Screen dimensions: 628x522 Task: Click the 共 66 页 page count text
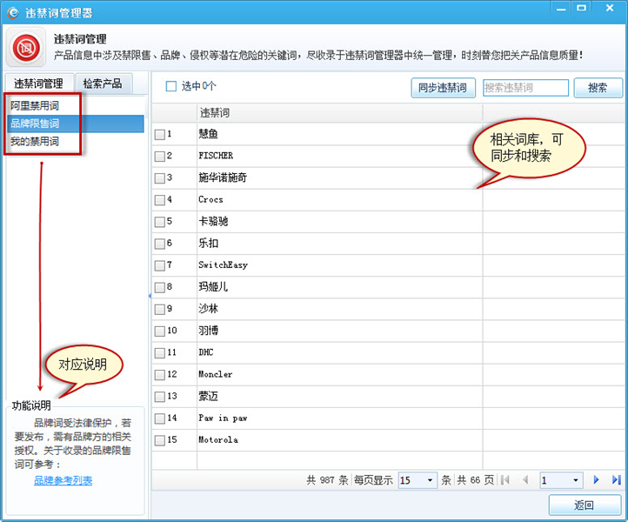(x=476, y=480)
